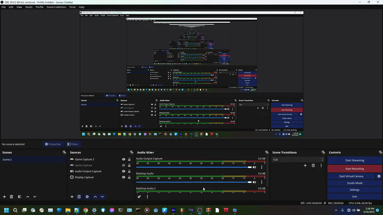Open the Cut transition dropdown

298,159
